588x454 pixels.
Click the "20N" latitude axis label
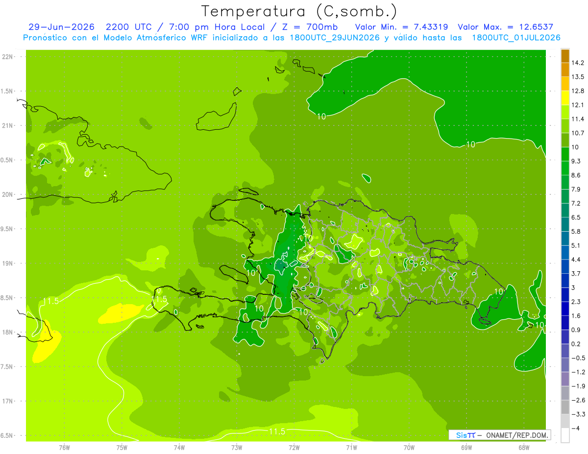7,194
